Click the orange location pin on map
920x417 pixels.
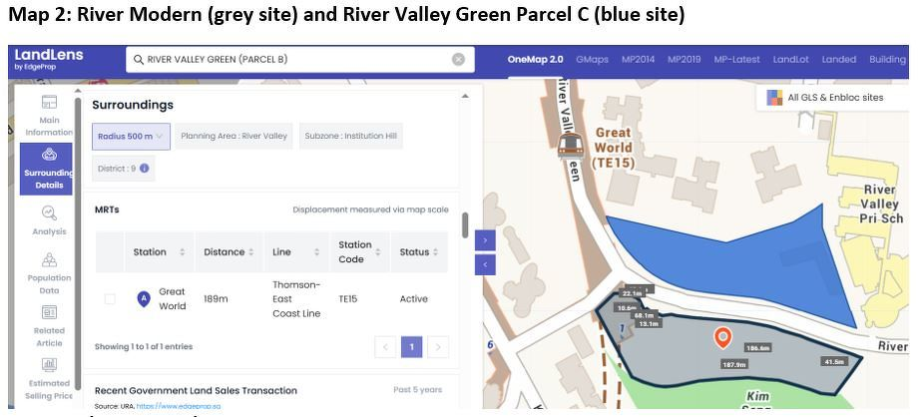point(724,337)
